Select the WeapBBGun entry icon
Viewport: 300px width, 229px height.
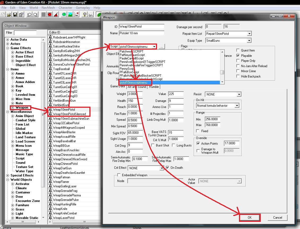pos(50,145)
